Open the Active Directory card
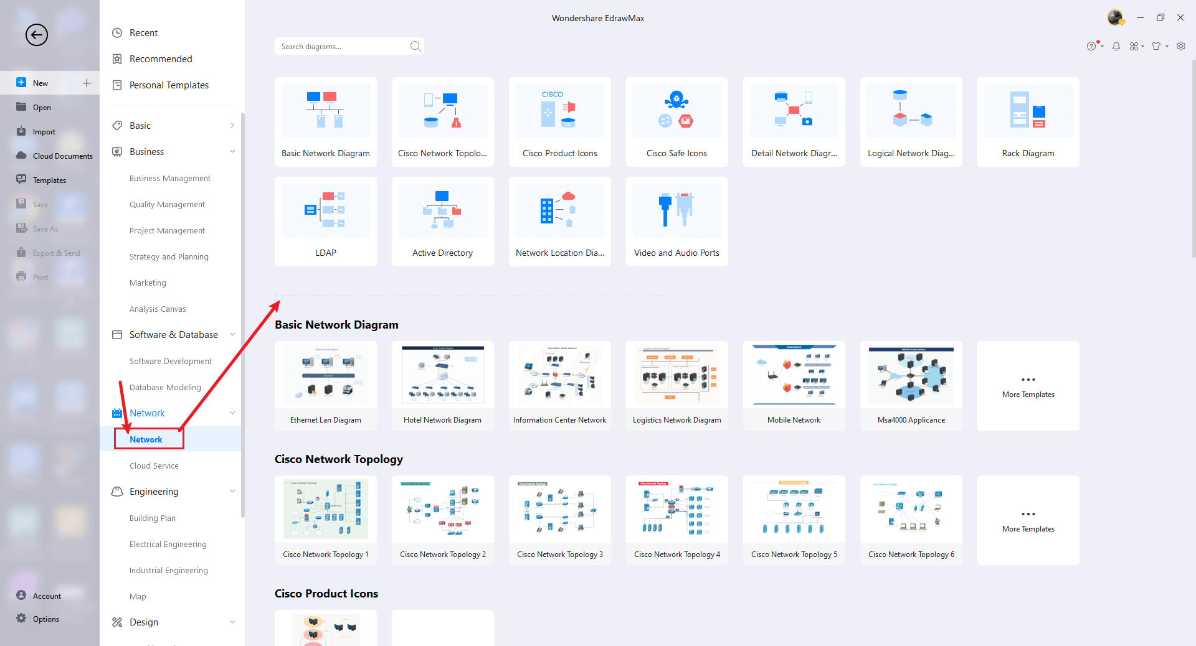This screenshot has width=1196, height=646. pyautogui.click(x=443, y=222)
